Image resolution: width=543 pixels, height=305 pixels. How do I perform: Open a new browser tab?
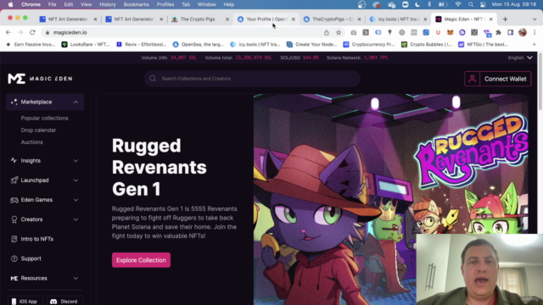[506, 19]
